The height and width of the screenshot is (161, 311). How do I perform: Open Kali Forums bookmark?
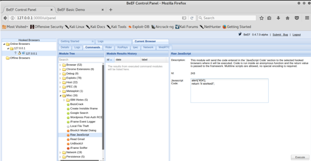(x=187, y=27)
